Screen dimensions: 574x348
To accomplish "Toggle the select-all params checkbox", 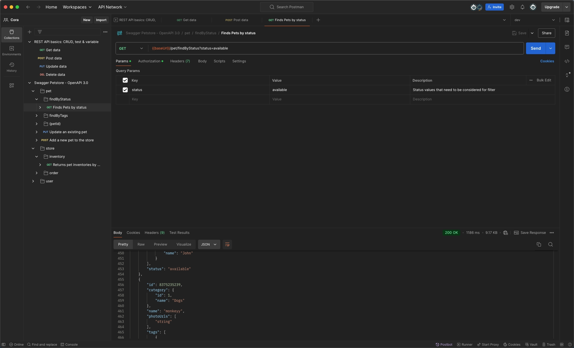I will click(125, 80).
